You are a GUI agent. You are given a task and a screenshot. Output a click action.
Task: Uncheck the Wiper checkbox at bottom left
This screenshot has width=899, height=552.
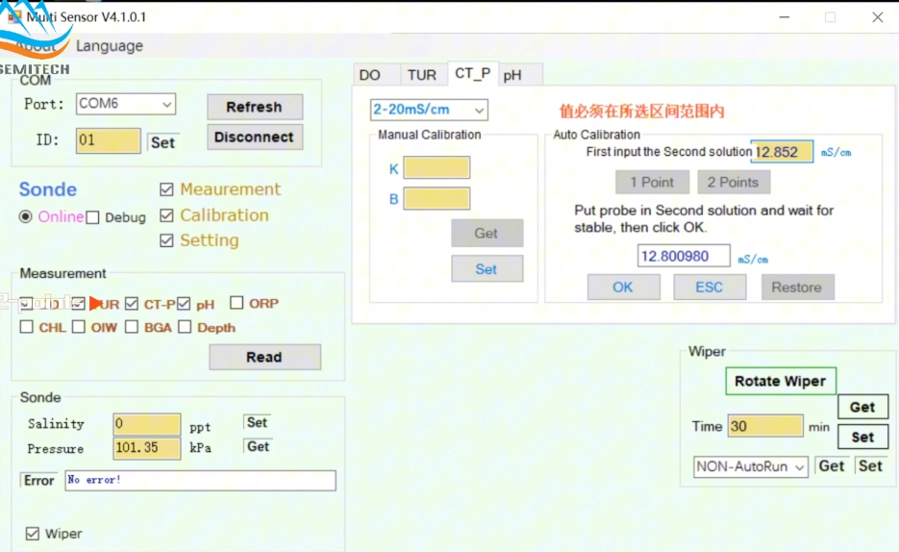coord(33,534)
